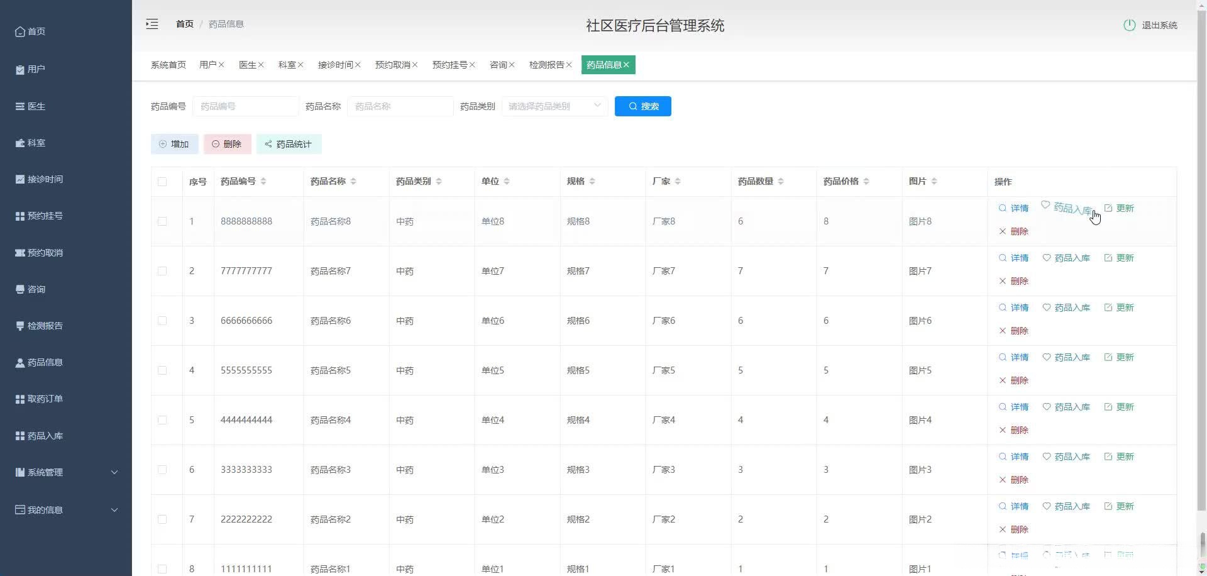The image size is (1207, 576).
Task: Open the 请选择药品类别 dropdown
Action: tap(554, 106)
